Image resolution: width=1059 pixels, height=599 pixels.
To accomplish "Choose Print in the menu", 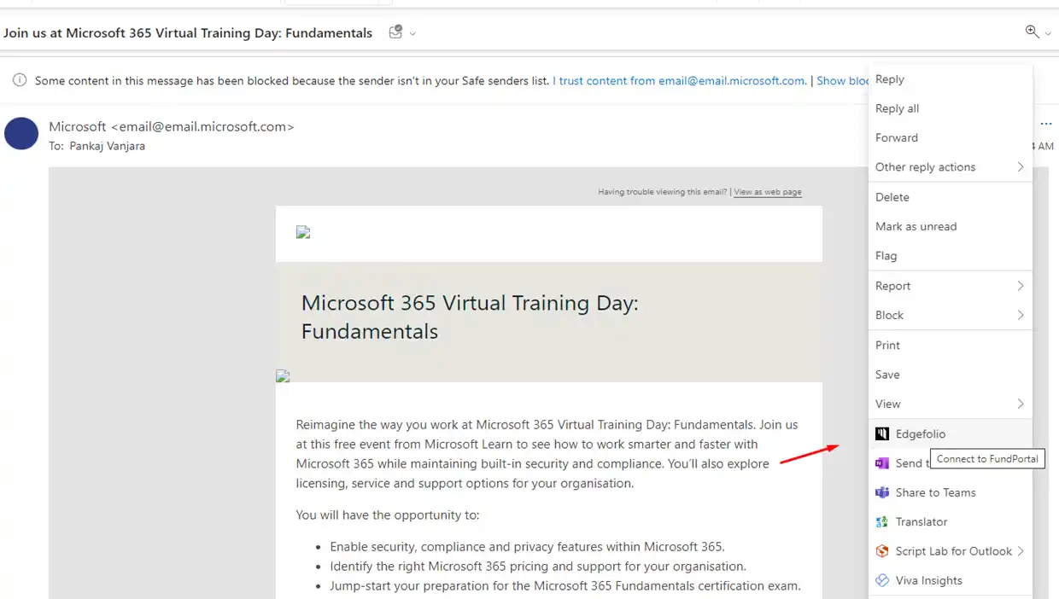I will [x=951, y=345].
